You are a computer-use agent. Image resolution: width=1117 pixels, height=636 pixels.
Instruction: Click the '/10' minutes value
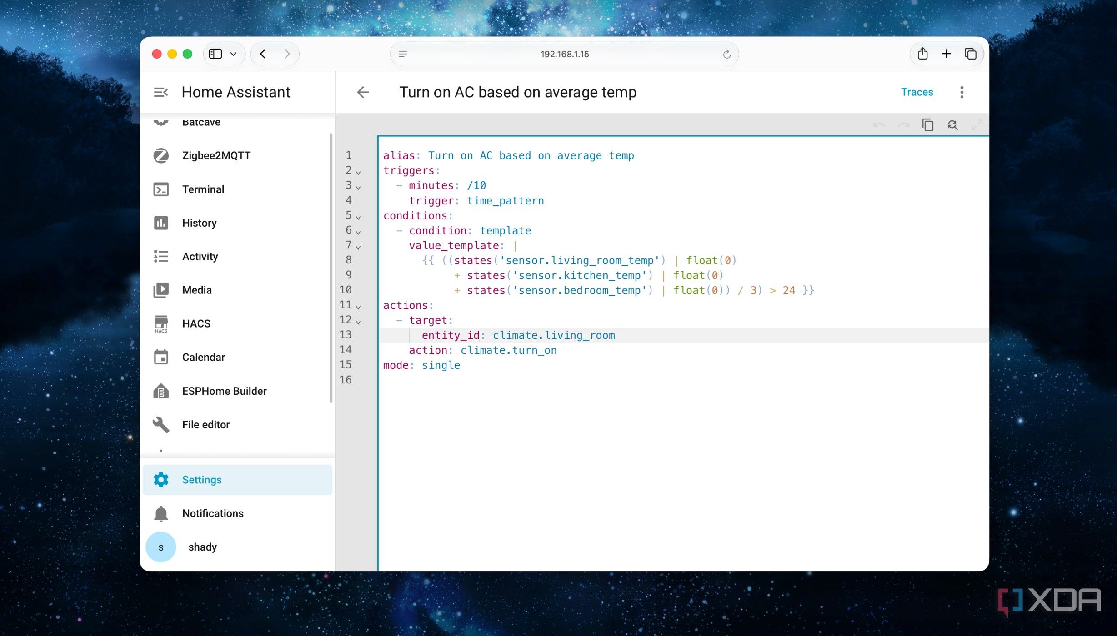coord(476,185)
